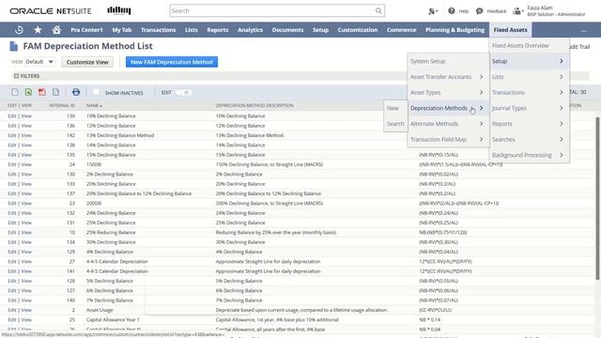Click the new blank document export icon

(15, 92)
